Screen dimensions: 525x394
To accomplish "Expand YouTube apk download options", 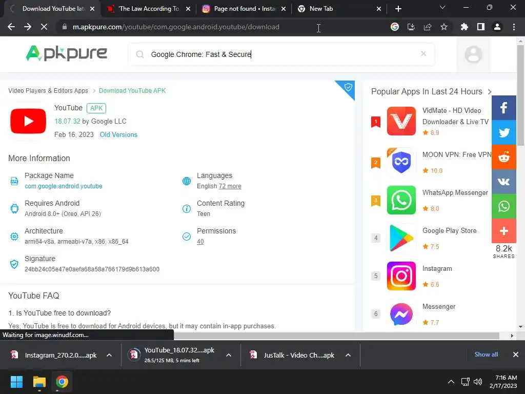I will click(x=229, y=355).
